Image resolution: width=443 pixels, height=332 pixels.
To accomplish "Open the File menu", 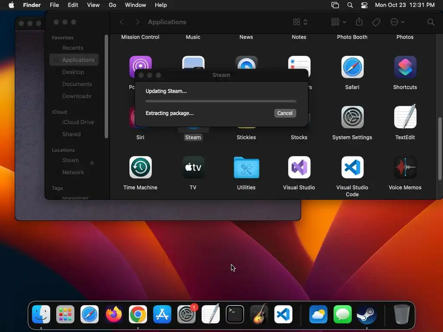I will 54,5.
